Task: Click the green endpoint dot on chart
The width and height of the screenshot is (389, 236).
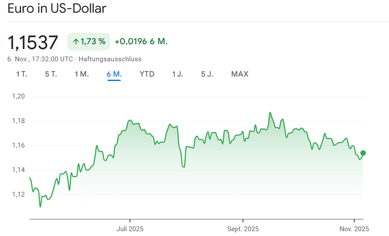Action: [x=363, y=153]
